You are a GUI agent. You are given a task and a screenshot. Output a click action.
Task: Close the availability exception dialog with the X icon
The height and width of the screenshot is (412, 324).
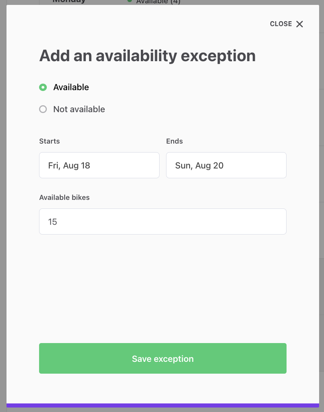tap(300, 24)
